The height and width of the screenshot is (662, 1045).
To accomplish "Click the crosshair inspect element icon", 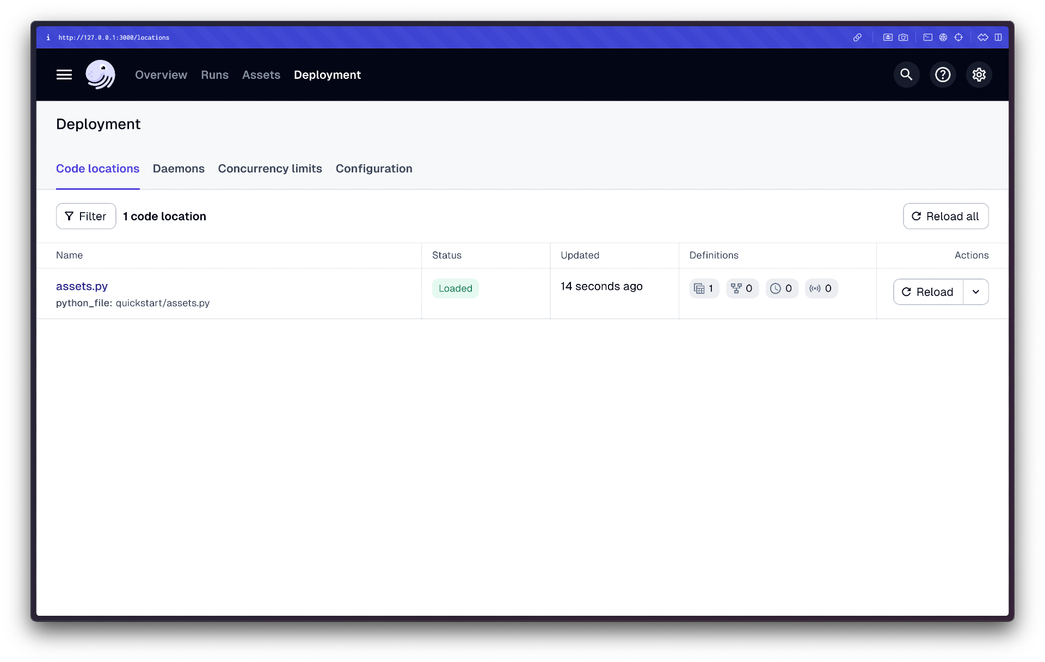I will 958,38.
